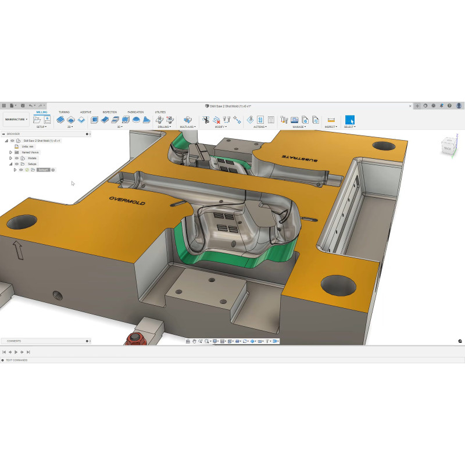Open the MULTI-AXIS dropdown menu

click(188, 126)
